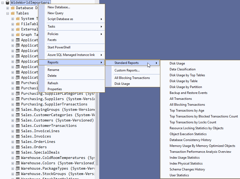Collapse the WideWorldImporters database node

[3, 3]
